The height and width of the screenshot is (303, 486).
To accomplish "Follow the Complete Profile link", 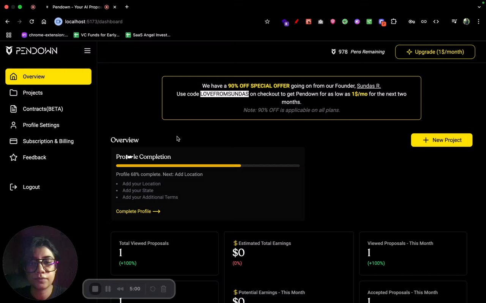I will pos(138,211).
